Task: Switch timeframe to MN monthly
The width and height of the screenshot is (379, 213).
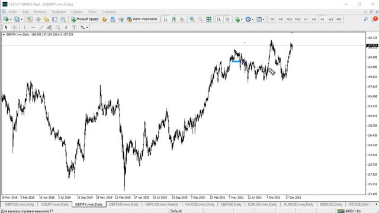Action: (339, 20)
